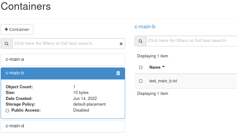This screenshot has height=134, width=237.
Task: Enable the Public Access checkbox
Action: [7, 111]
